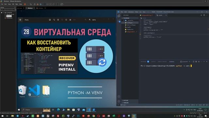Viewport: 209px width, 118px height.
Task: Switch to the DEBUG CONSOLE panel tab
Action: 162,62
